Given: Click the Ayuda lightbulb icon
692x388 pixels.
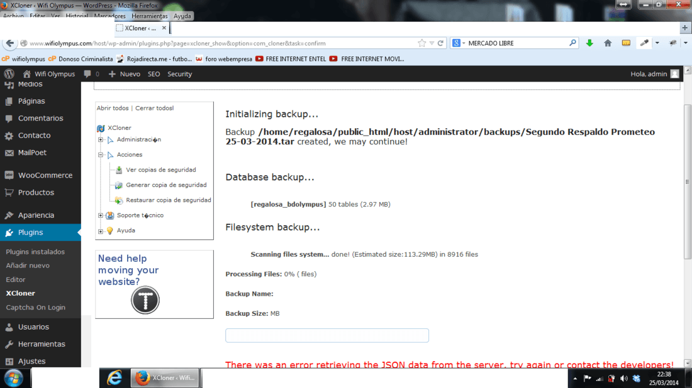Looking at the screenshot, I should 110,230.
